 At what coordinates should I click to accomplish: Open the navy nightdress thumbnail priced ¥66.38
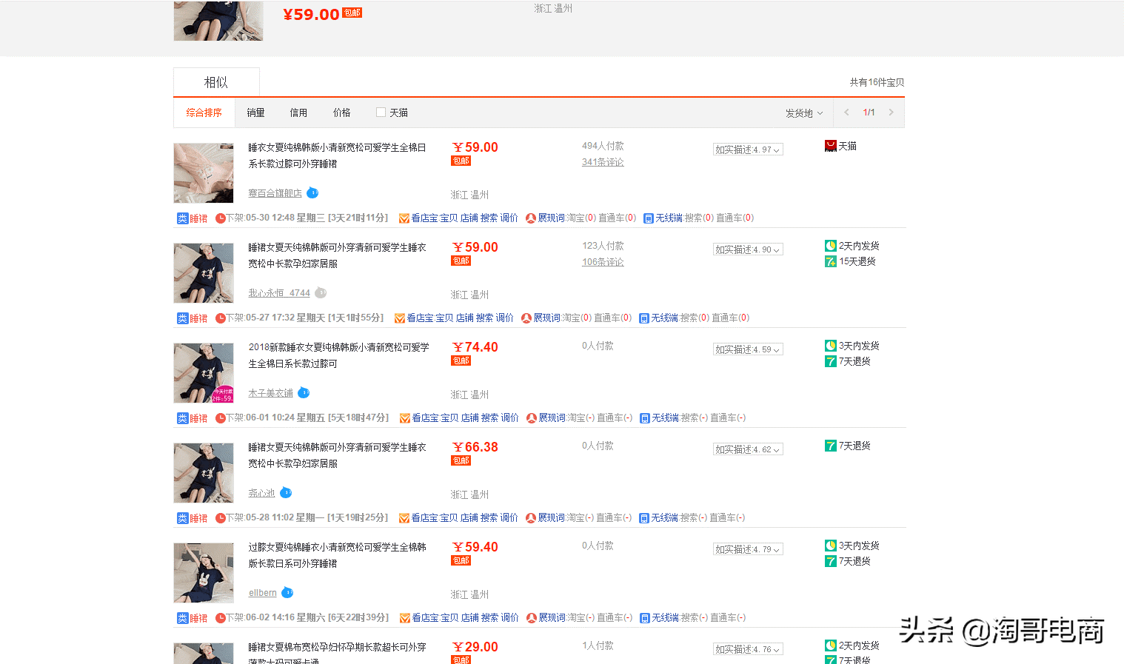pos(204,473)
